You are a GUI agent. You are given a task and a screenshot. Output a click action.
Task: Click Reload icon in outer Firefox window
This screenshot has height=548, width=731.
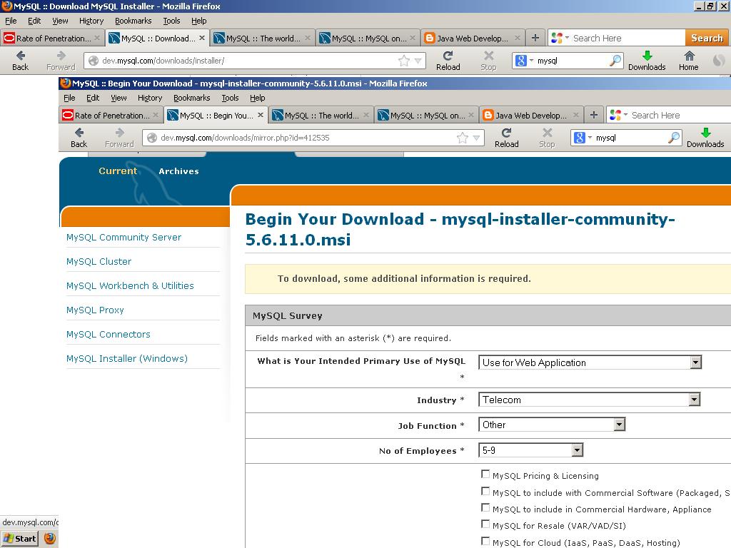coord(448,56)
